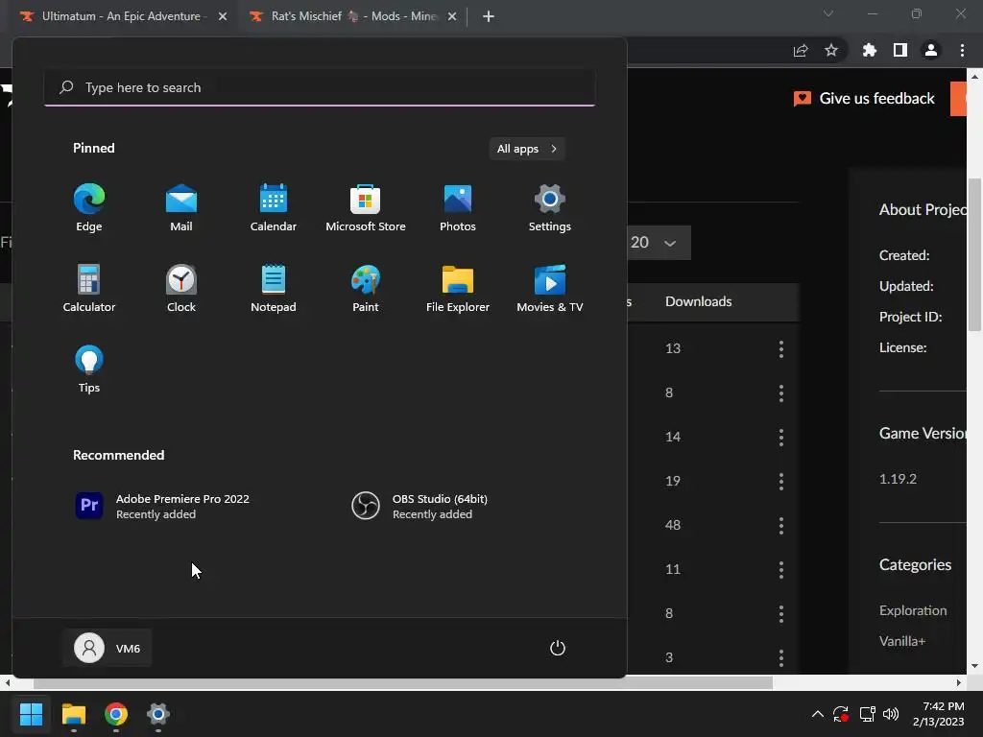The width and height of the screenshot is (983, 737).
Task: Open Settings from the taskbar
Action: pyautogui.click(x=158, y=714)
